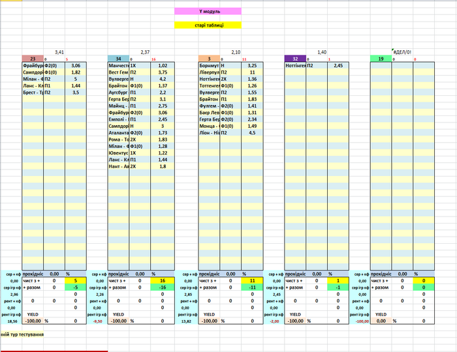Select average value "1,40" above table 32
This screenshot has width=457, height=352.
click(322, 52)
